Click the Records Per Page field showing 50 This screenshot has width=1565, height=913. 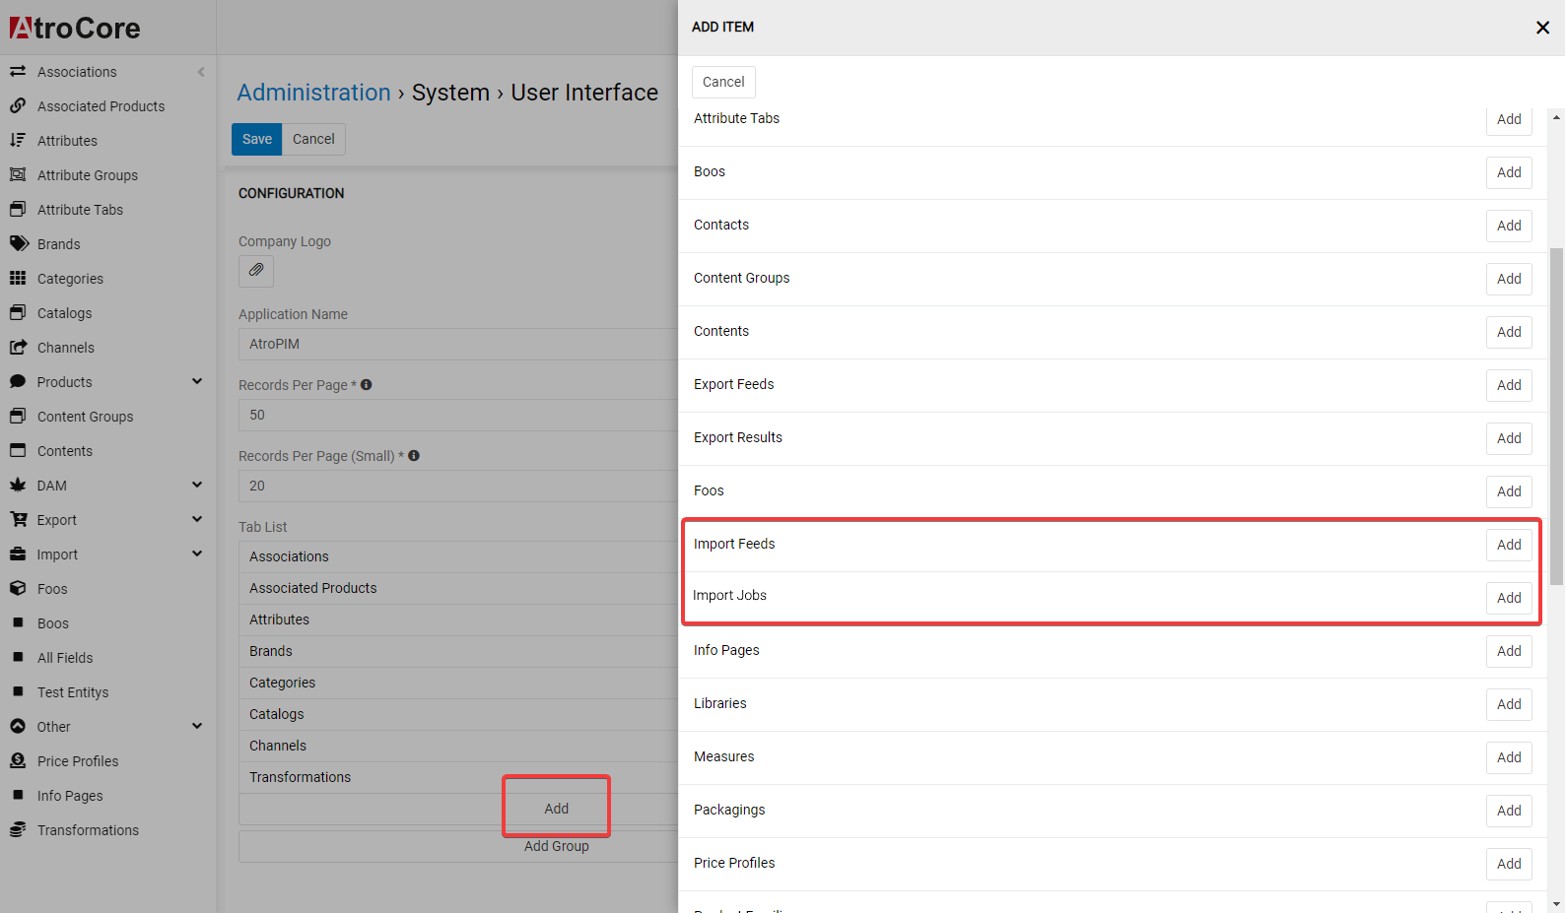[458, 415]
